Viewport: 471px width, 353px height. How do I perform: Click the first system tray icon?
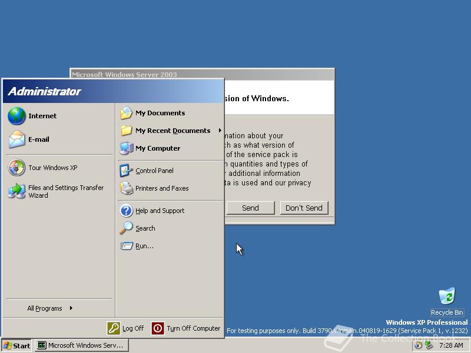418,345
